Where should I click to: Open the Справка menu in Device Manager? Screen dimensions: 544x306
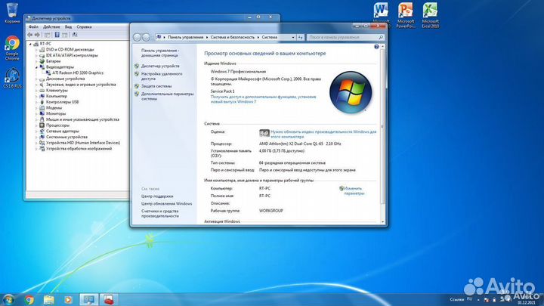click(84, 26)
